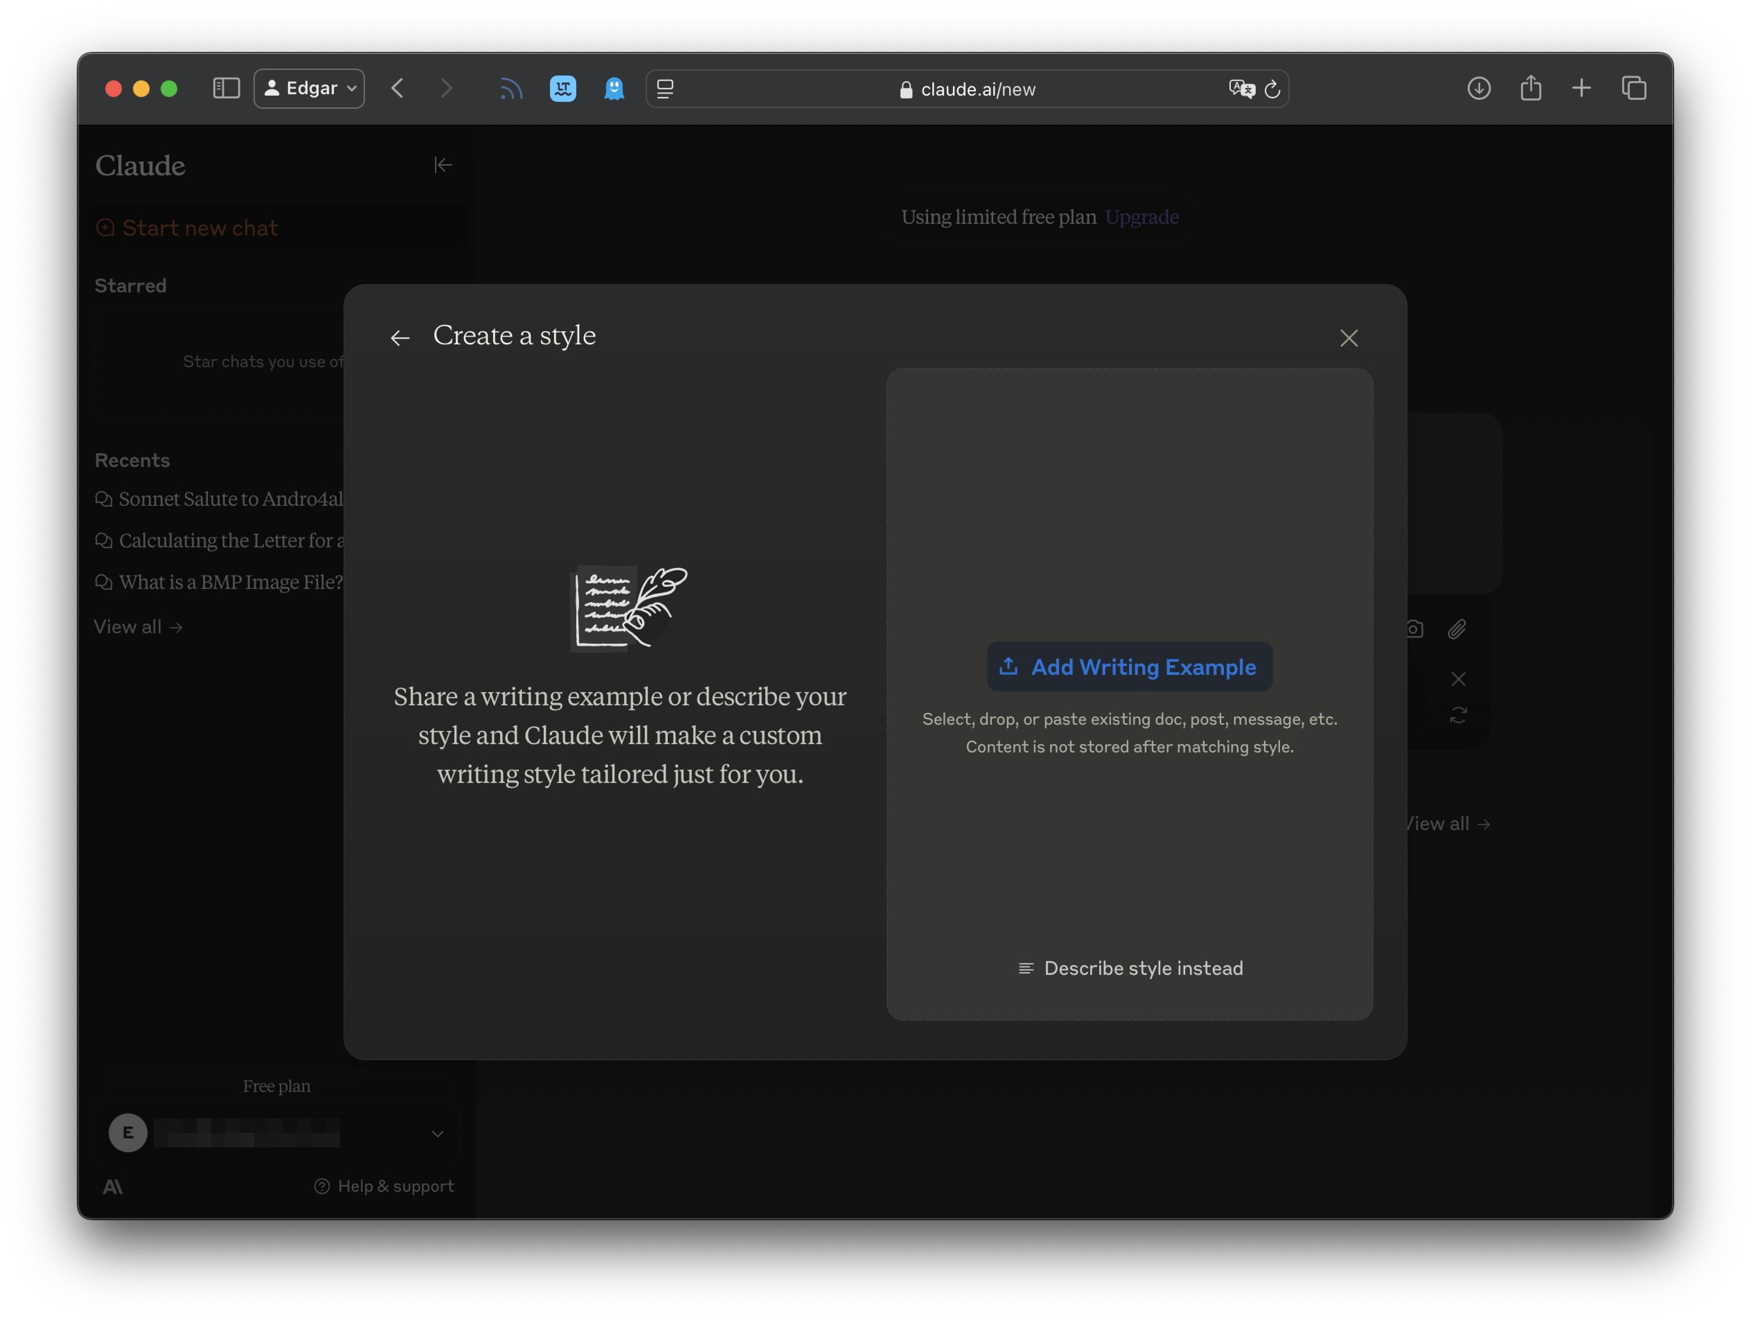The height and width of the screenshot is (1322, 1751).
Task: Click the page translate icon in the address bar
Action: pos(1241,89)
